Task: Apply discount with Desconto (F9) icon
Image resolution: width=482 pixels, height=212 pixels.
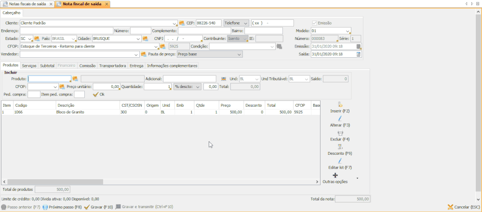Action: point(340,147)
